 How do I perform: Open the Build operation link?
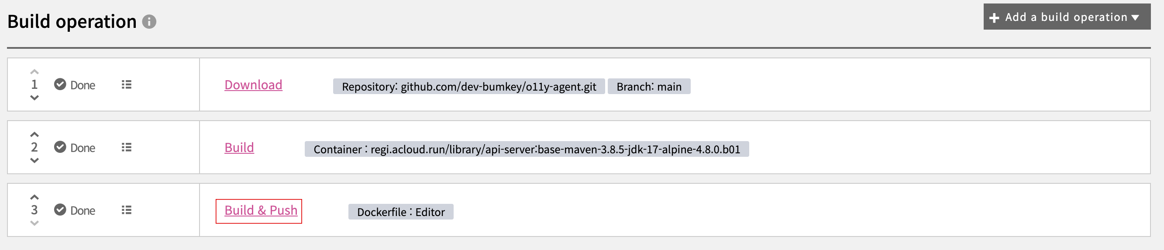pos(239,147)
